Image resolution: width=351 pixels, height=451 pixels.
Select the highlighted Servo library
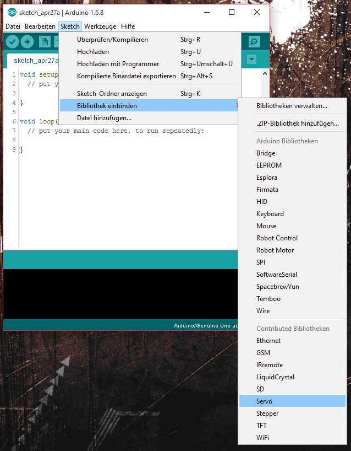coord(292,401)
